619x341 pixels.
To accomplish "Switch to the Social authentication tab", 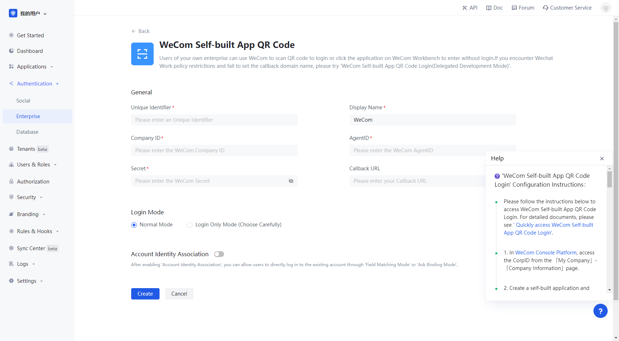I will coord(23,100).
